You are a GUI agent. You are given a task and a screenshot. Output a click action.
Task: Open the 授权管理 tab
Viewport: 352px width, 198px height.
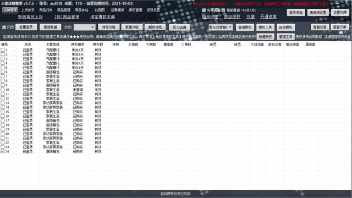pos(135,10)
